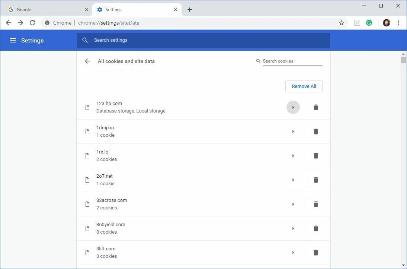407x269 pixels.
Task: Select the 123.hp.com entry name
Action: [x=109, y=104]
